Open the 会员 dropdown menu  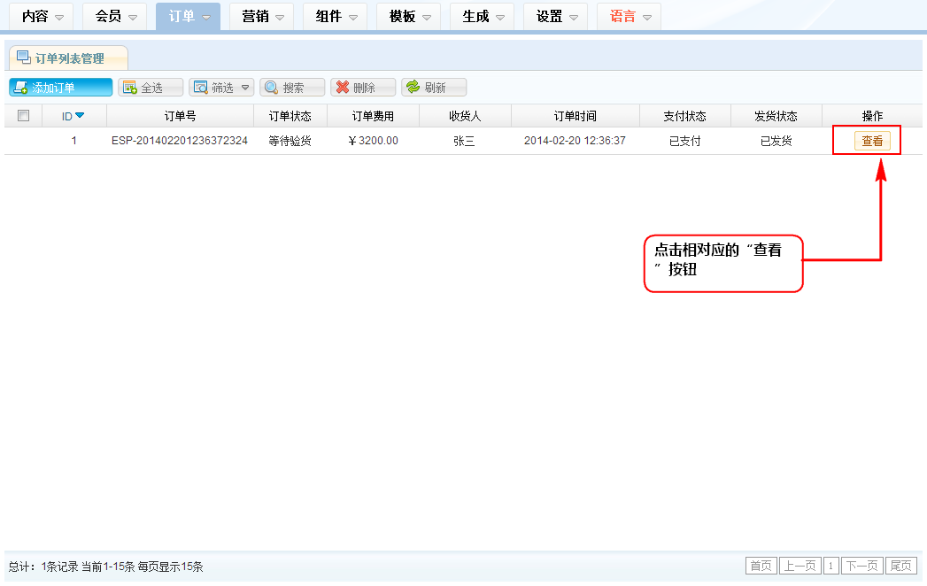(x=132, y=17)
